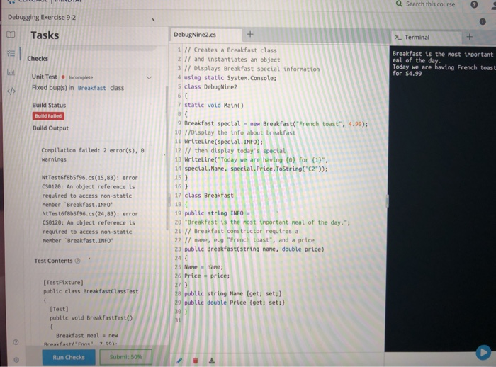
Task: Click code line 19 public string INFO
Action: point(217,213)
